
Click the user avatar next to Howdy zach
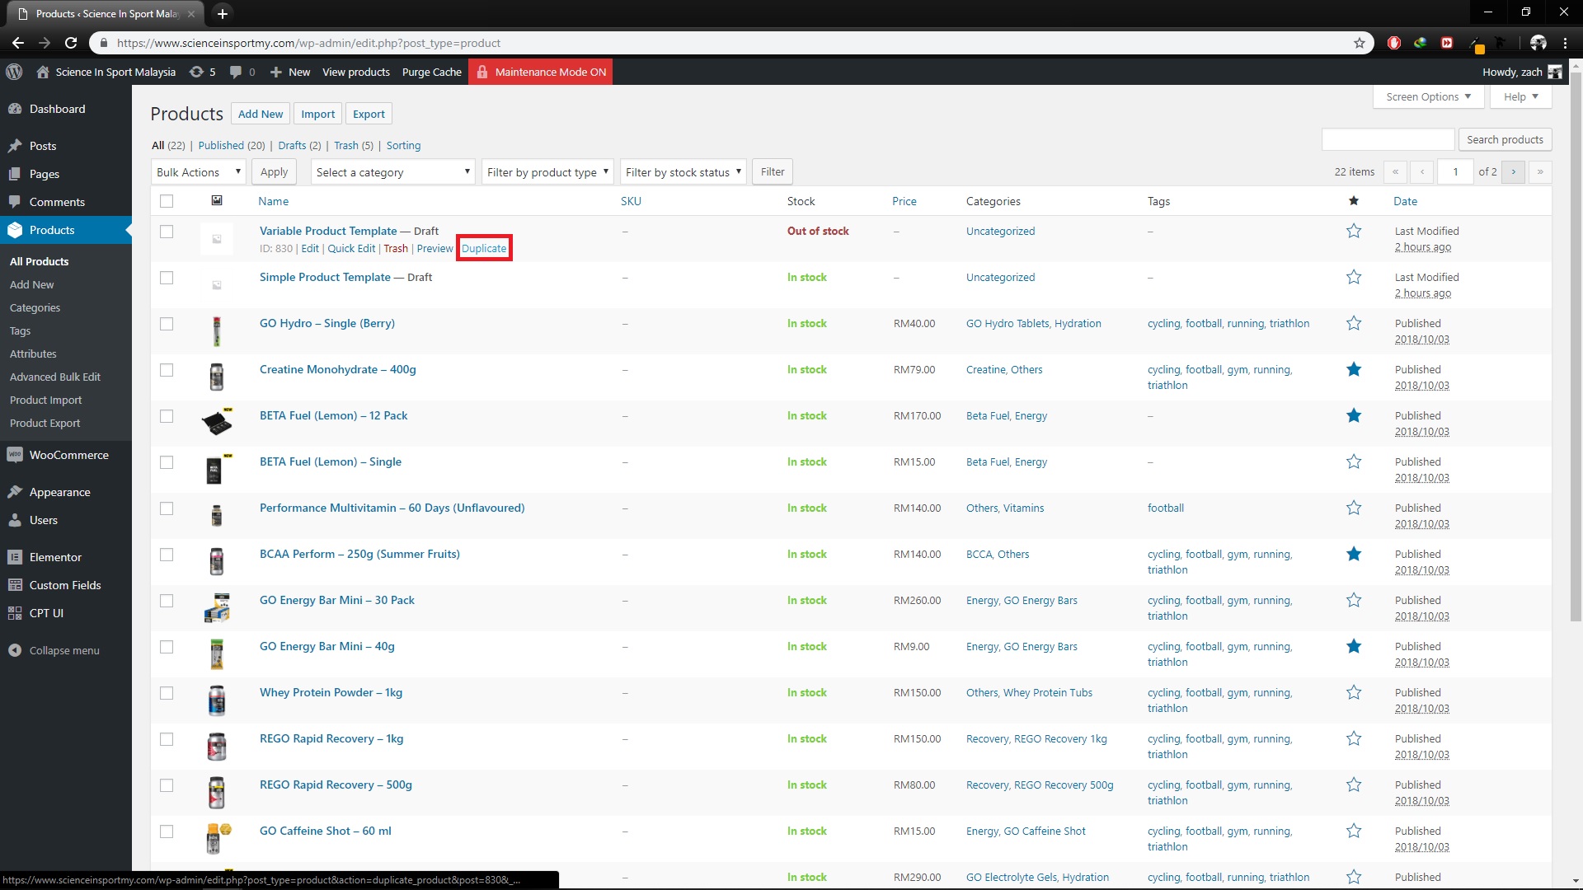[1555, 72]
